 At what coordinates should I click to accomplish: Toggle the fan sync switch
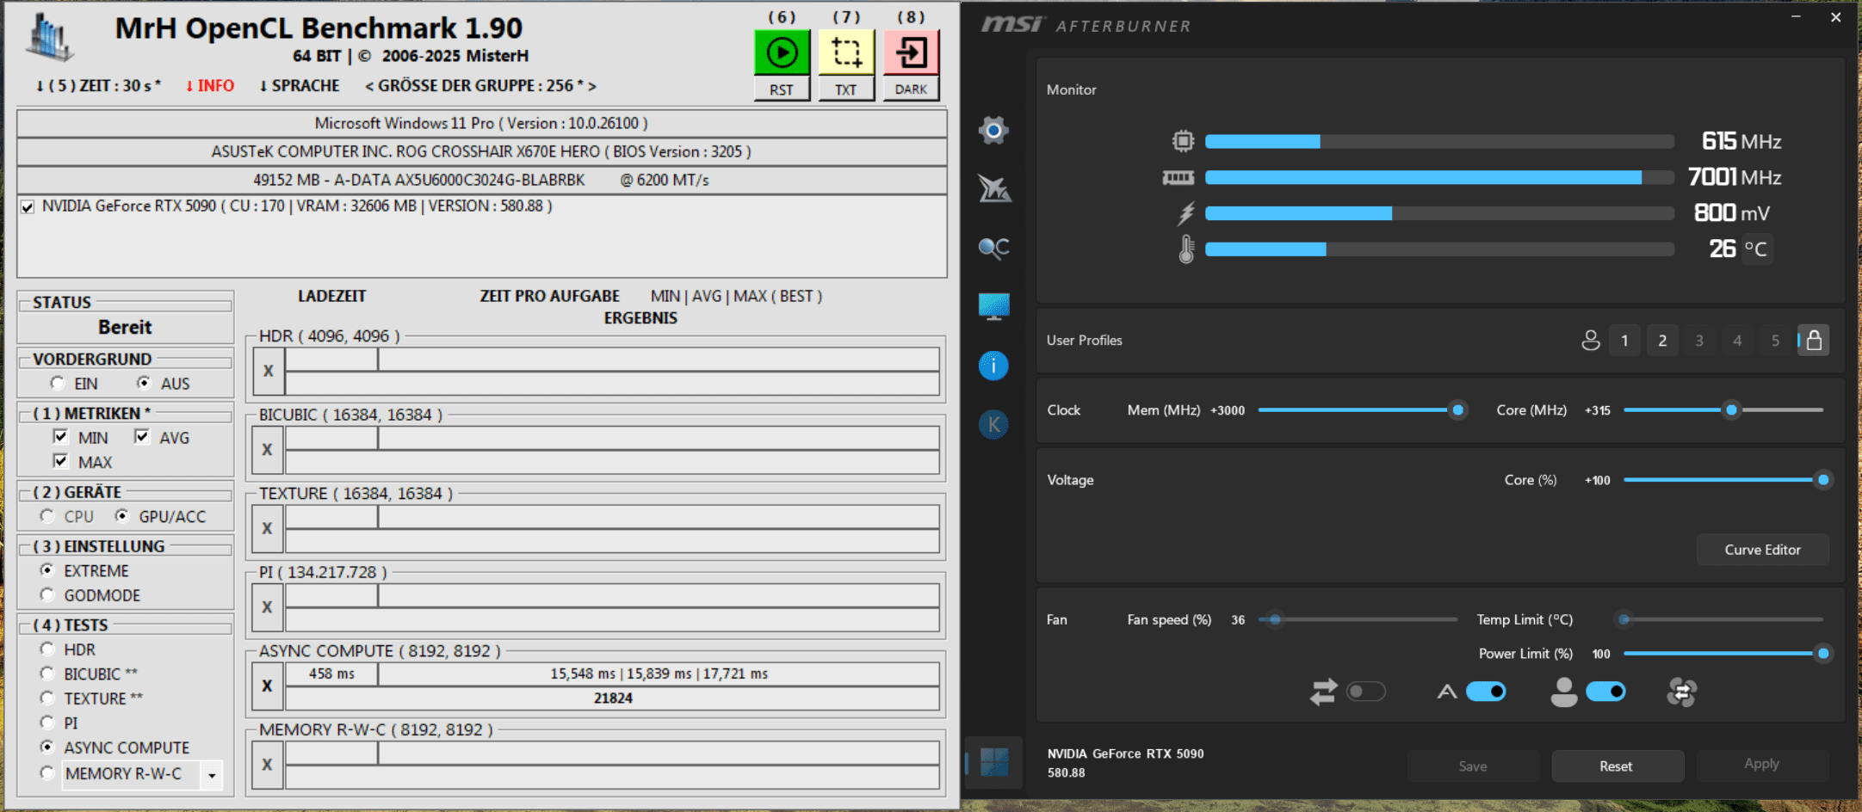[1366, 692]
